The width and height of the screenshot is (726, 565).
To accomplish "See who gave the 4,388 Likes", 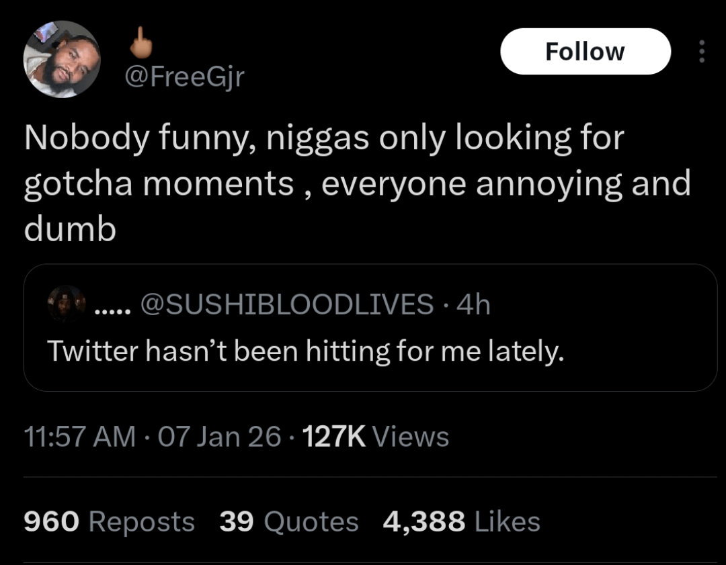I will tap(461, 522).
